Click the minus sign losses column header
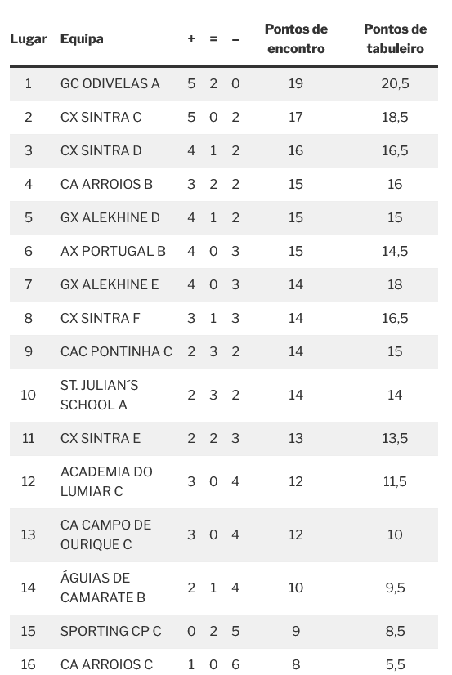 [235, 39]
